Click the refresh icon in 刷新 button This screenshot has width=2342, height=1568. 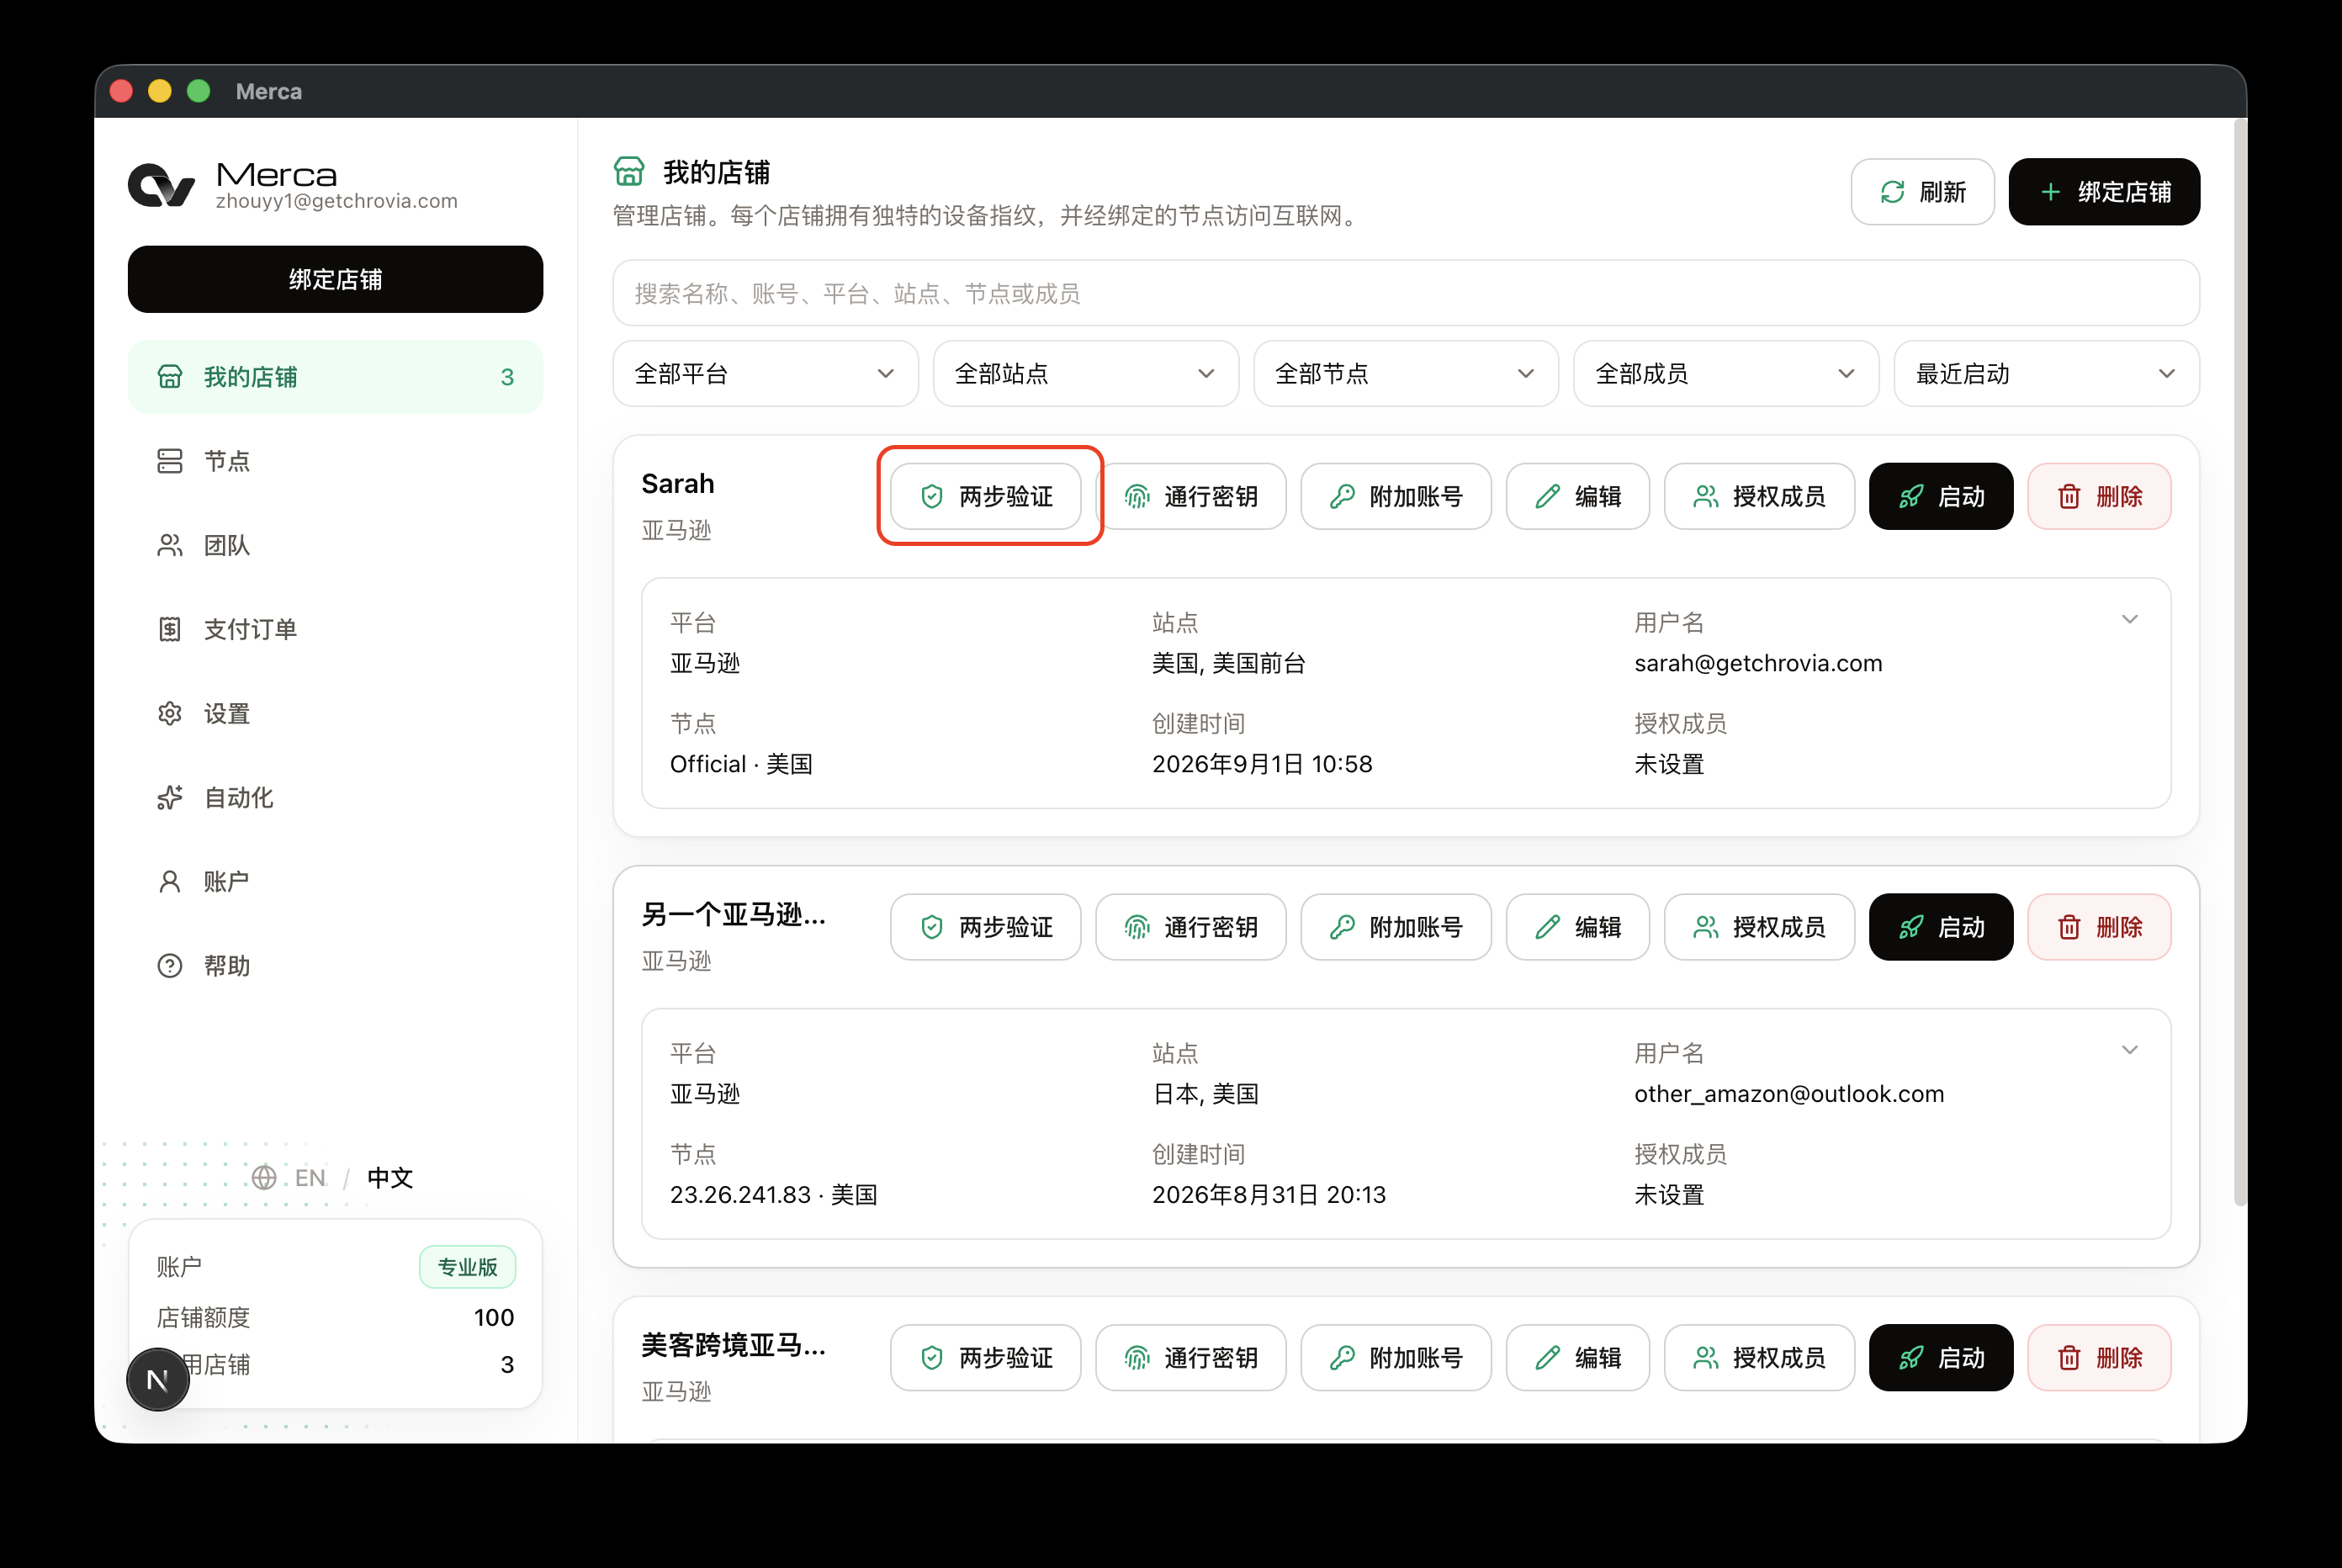(x=1892, y=191)
